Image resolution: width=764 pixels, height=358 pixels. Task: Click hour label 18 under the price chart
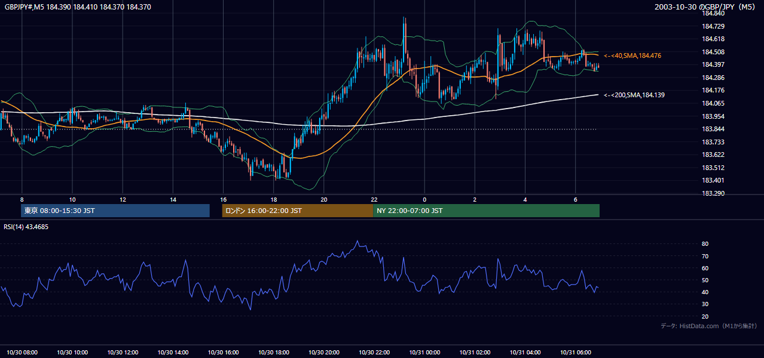tap(274, 199)
